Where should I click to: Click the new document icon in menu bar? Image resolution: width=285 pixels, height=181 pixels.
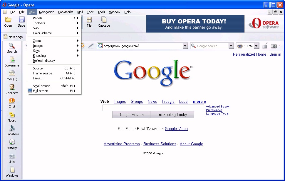pyautogui.click(x=5, y=12)
